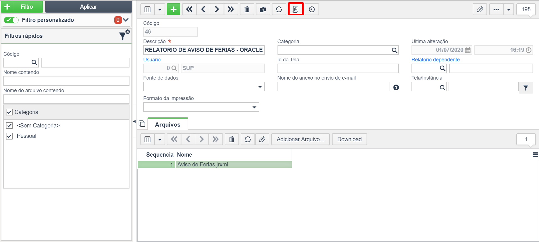This screenshot has height=244, width=539.
Task: Click paperclip in Arquivos toolbar
Action: click(x=262, y=139)
